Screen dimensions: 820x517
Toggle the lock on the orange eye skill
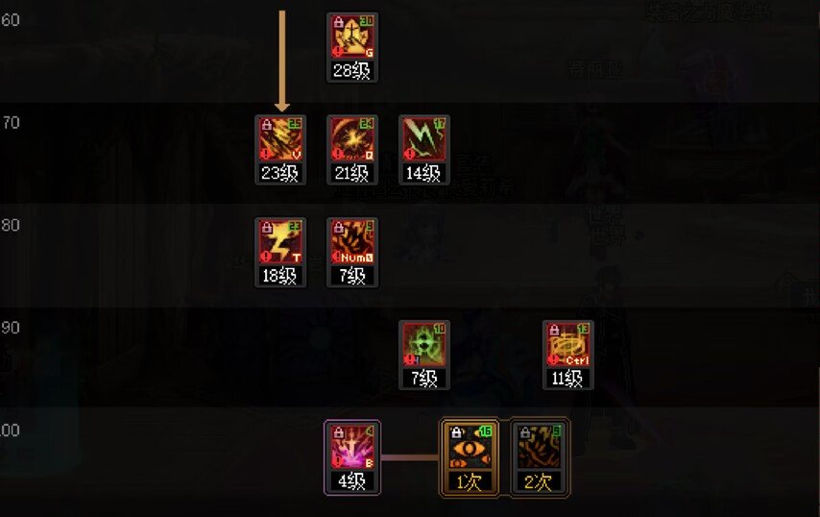coord(456,432)
